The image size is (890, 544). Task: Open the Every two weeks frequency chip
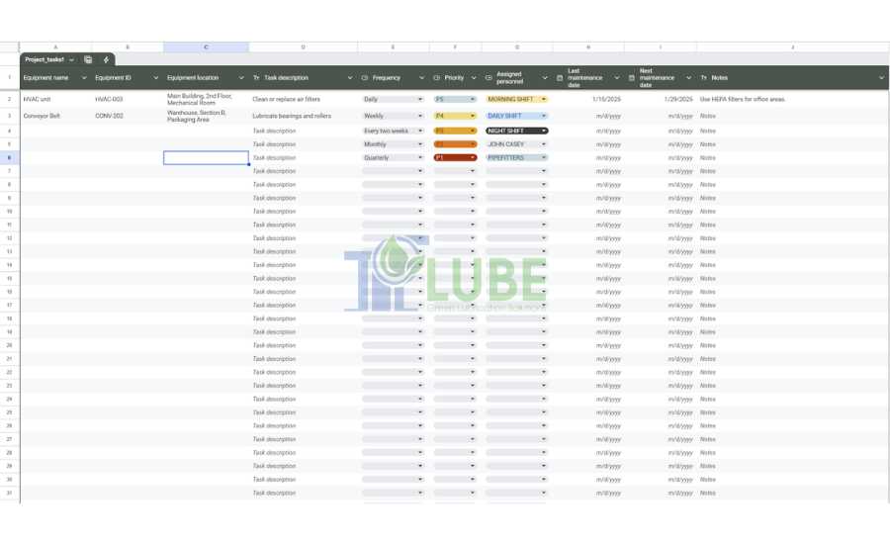[x=393, y=132]
